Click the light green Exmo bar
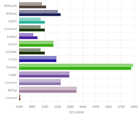 click(x=36, y=42)
